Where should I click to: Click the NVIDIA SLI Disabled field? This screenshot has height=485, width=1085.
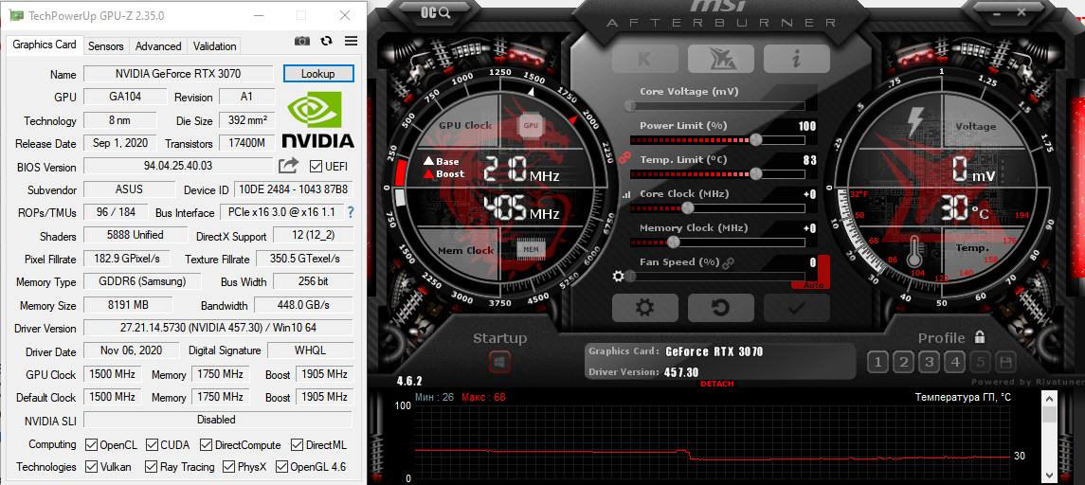(x=217, y=420)
